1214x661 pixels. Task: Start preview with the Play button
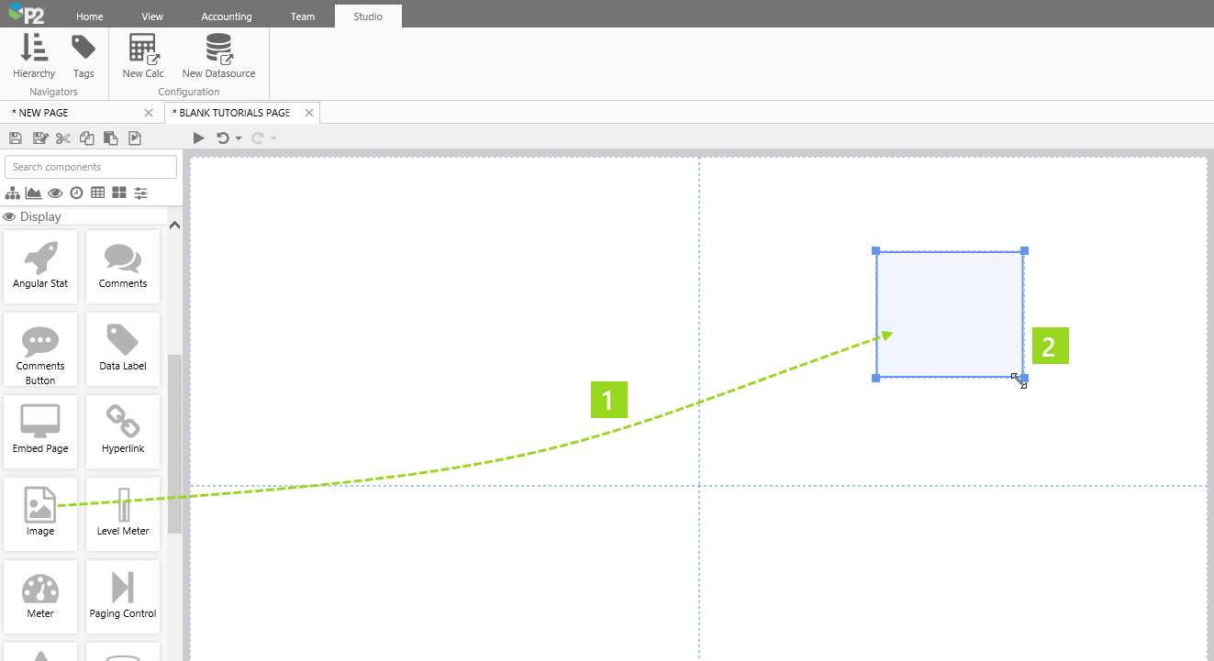pyautogui.click(x=199, y=138)
